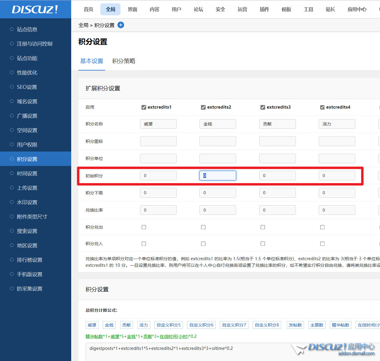Click the 精华帖数 formula button
The height and width of the screenshot is (361, 380).
340,325
